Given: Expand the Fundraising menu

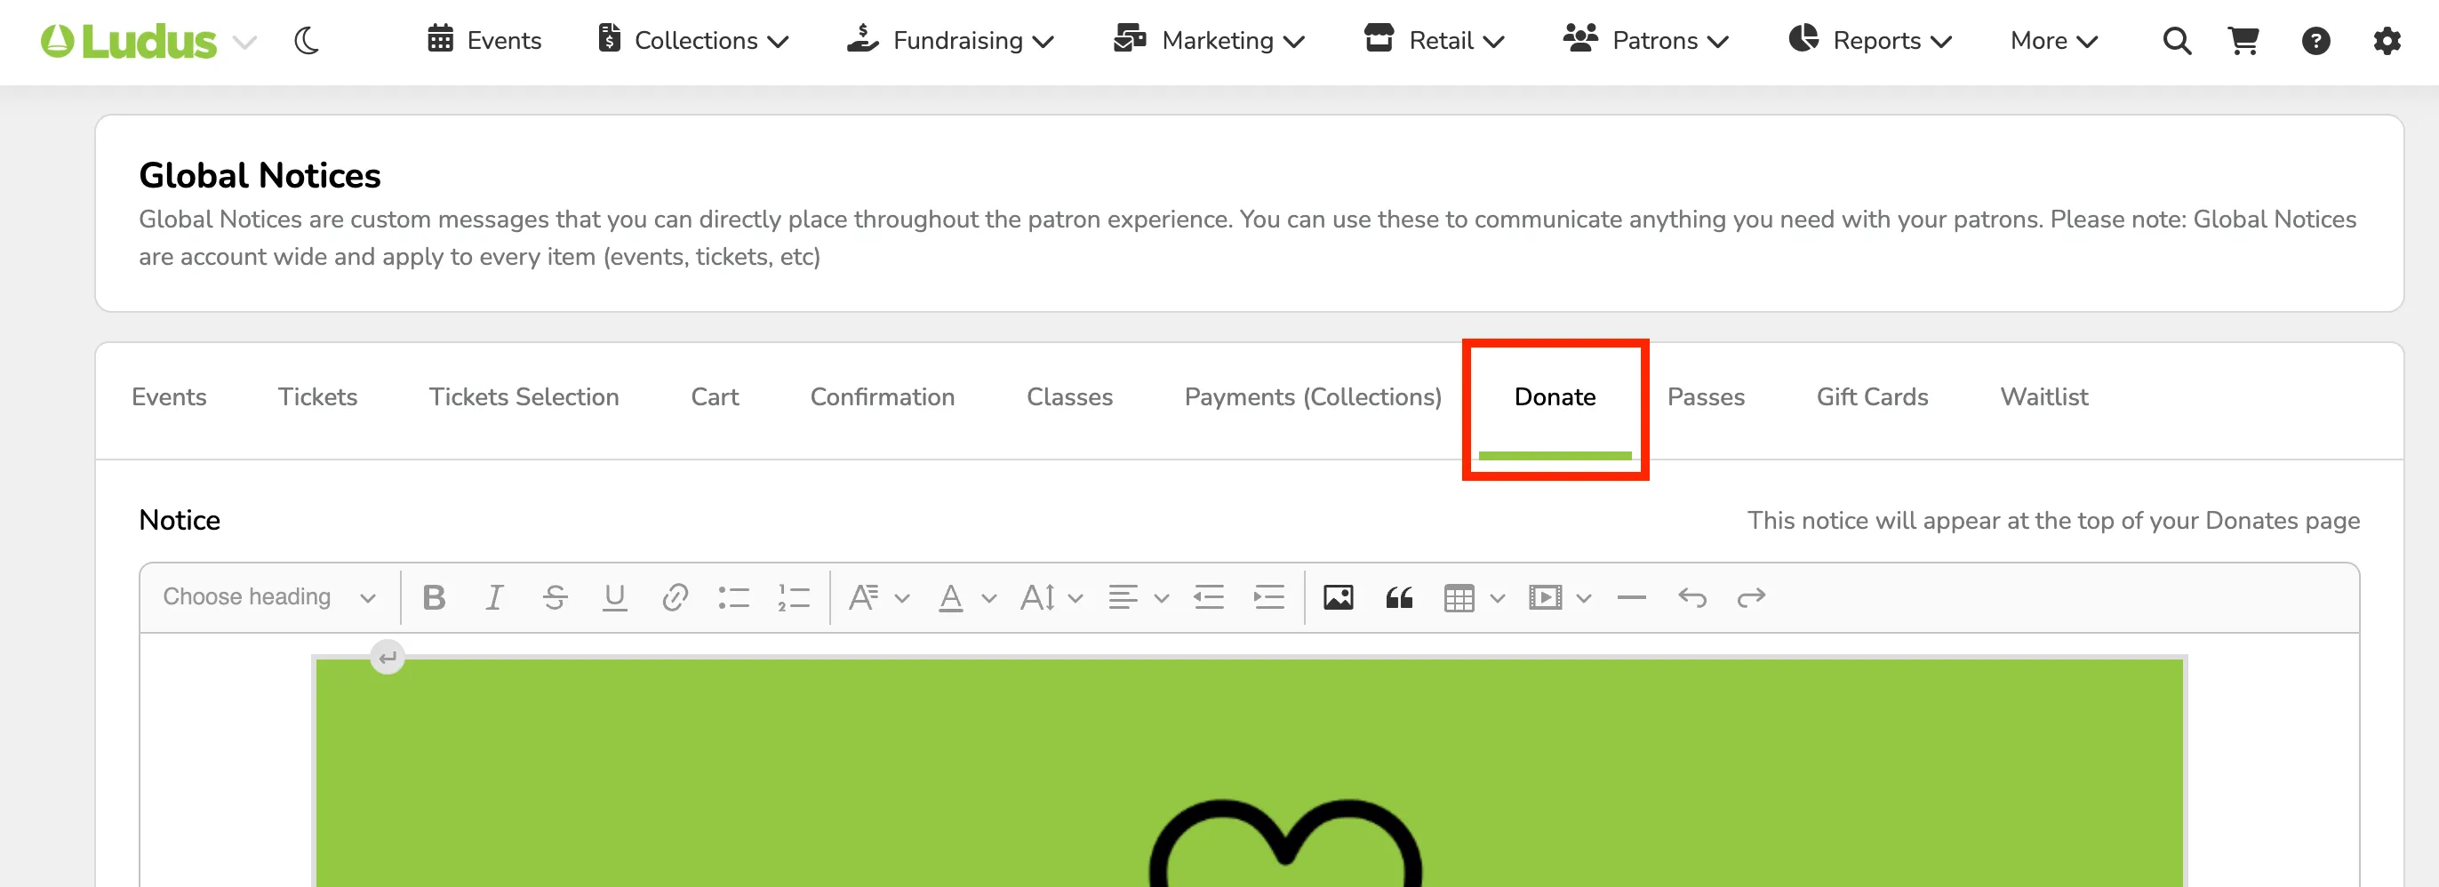Looking at the screenshot, I should pyautogui.click(x=949, y=40).
